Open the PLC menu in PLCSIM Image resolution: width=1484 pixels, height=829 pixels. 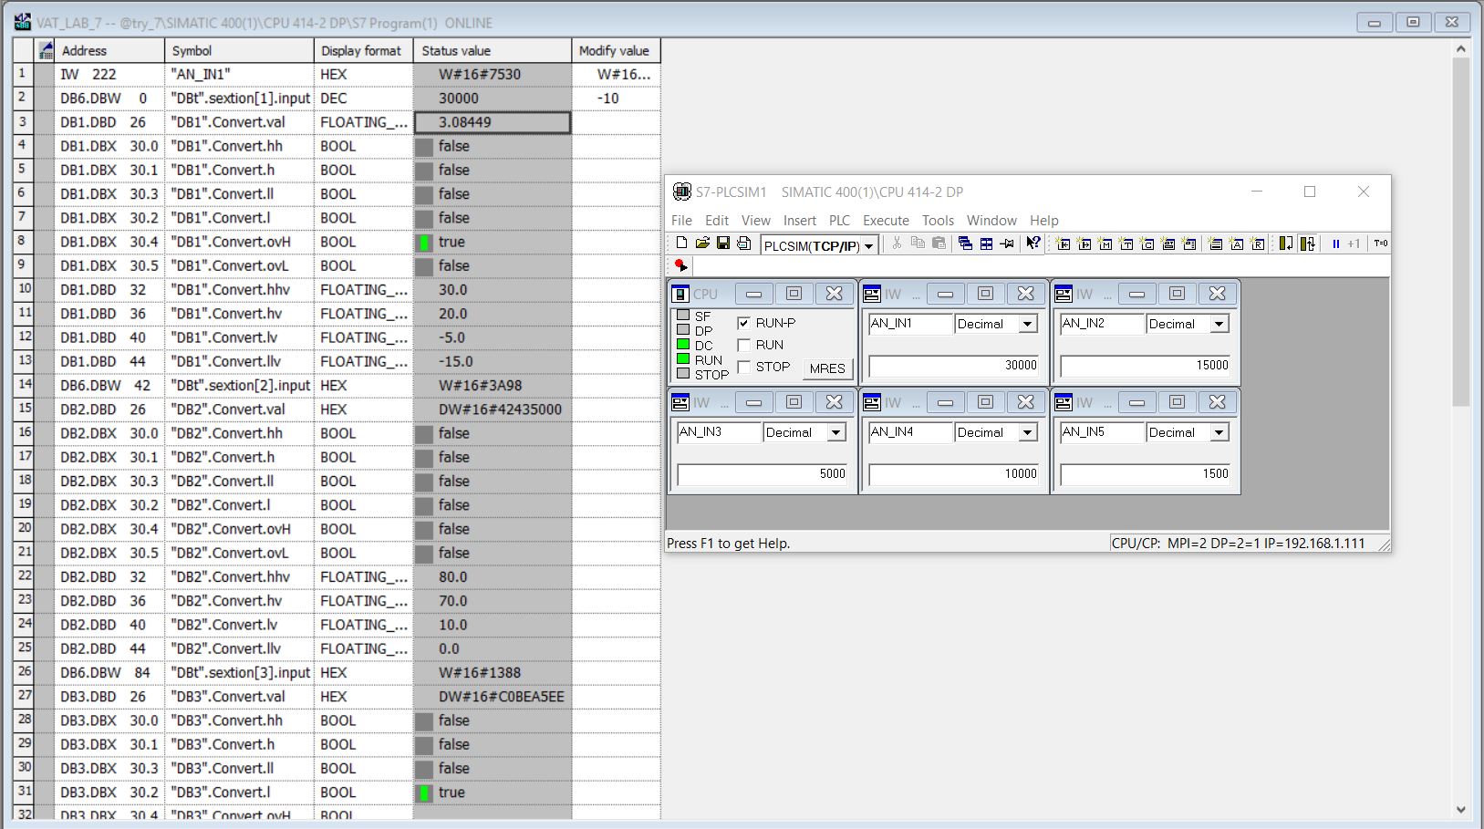(839, 221)
